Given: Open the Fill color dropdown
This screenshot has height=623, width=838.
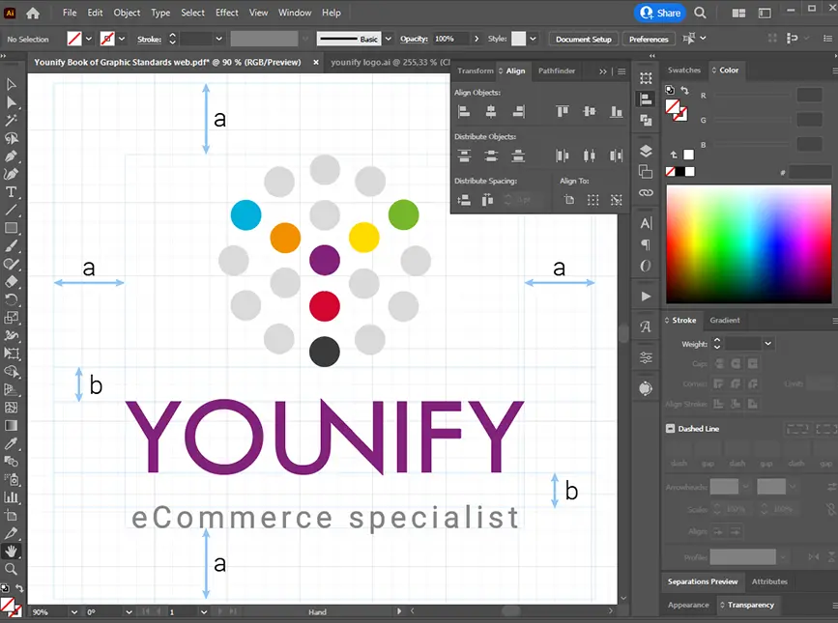Looking at the screenshot, I should [89, 39].
